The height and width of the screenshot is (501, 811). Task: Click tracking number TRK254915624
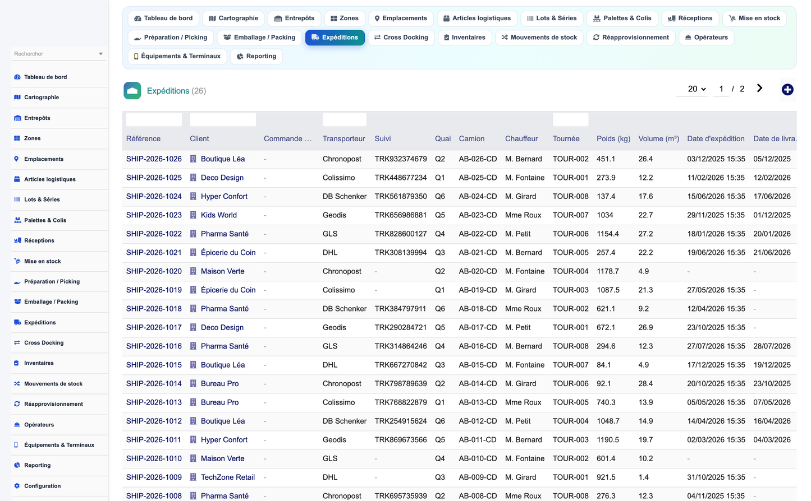pos(401,421)
